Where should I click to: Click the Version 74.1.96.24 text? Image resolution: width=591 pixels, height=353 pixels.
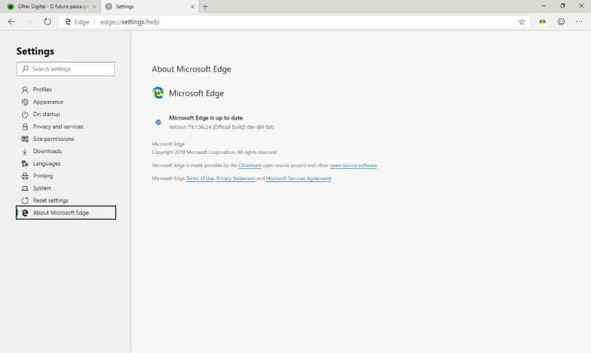221,127
